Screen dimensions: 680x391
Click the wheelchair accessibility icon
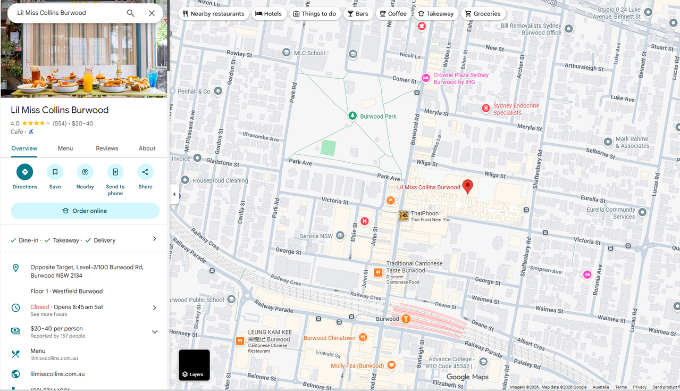pos(31,132)
